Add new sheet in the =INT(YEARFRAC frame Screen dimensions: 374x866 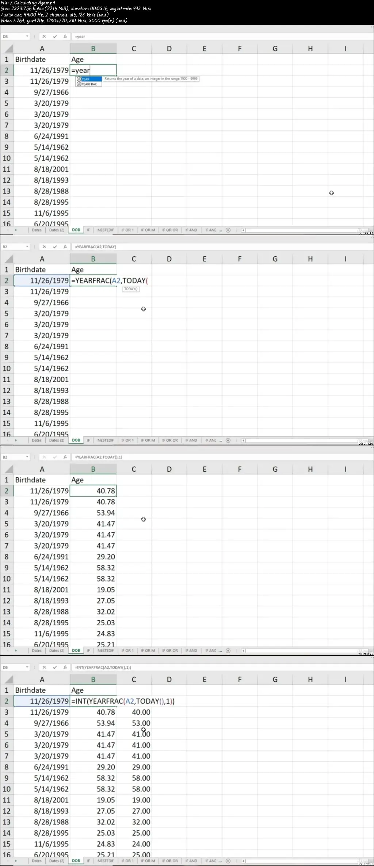[x=228, y=861]
